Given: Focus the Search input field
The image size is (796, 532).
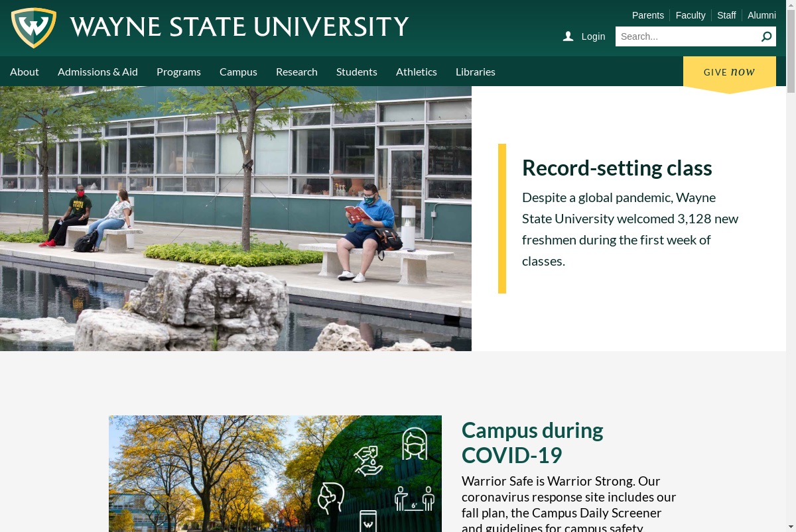Looking at the screenshot, I should (x=687, y=36).
